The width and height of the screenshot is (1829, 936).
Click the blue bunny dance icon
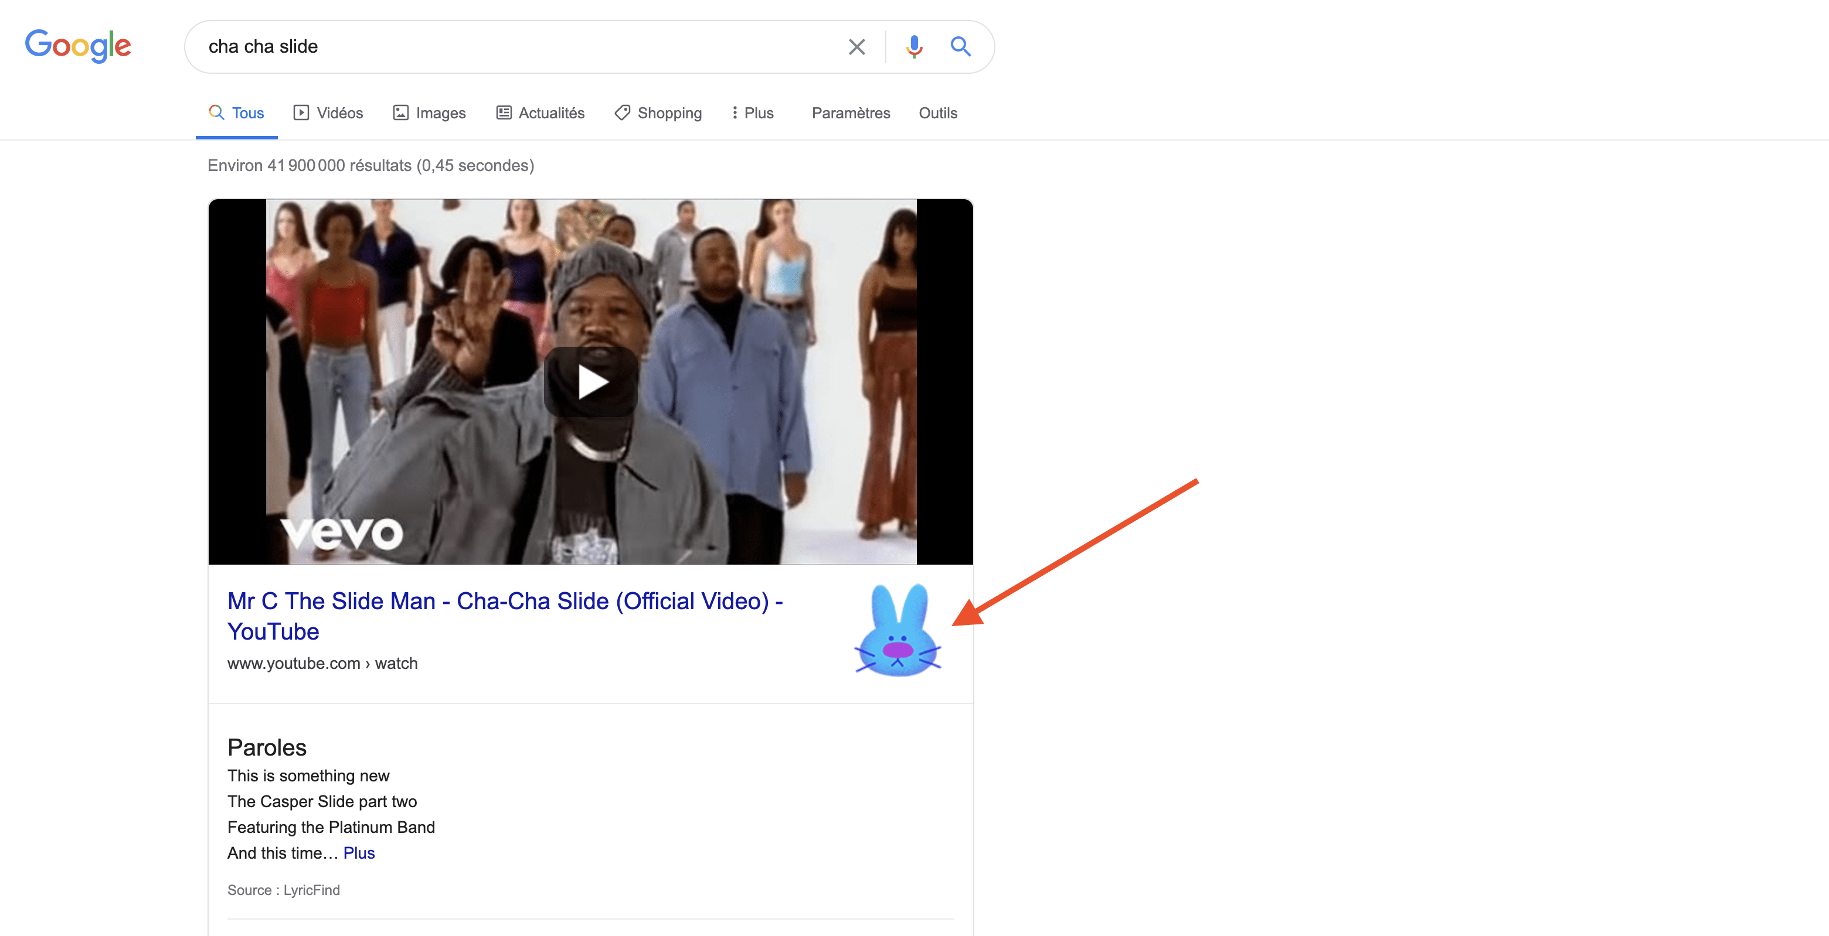898,630
